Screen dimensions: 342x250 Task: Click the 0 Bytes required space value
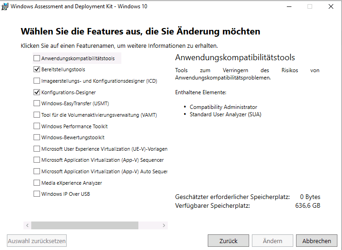(310, 197)
